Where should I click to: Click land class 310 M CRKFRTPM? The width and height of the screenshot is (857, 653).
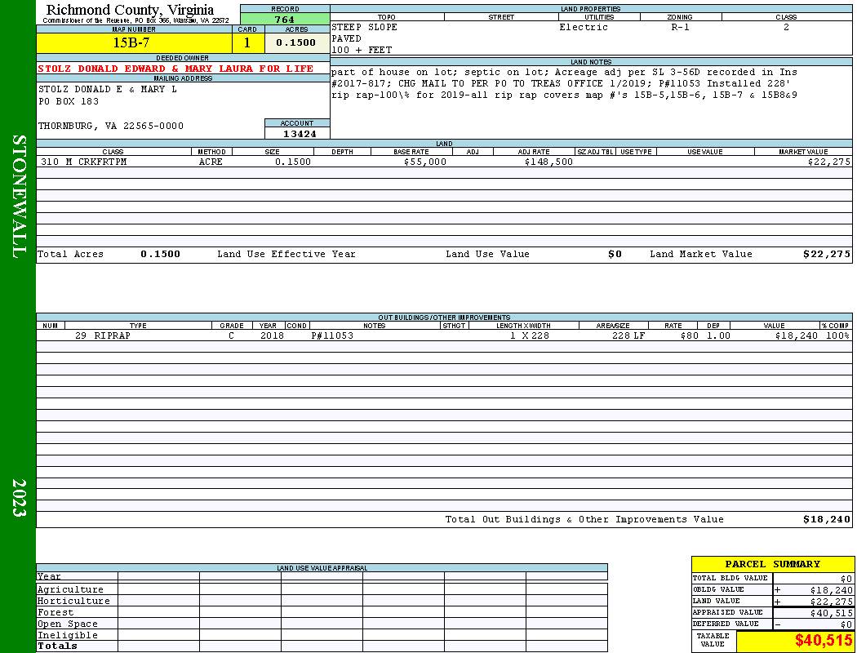coord(83,162)
